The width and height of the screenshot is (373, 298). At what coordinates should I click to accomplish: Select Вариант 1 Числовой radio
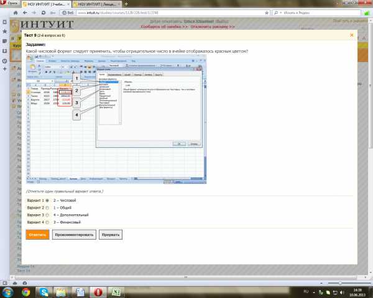tap(47, 201)
